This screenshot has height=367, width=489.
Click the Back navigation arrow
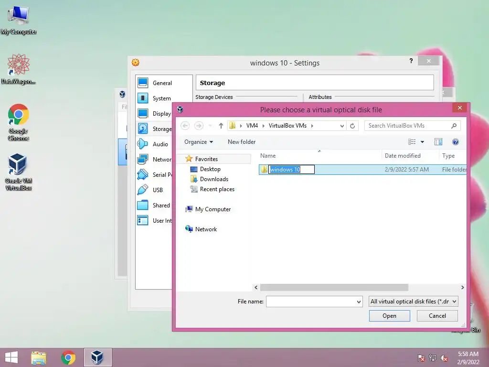point(185,126)
